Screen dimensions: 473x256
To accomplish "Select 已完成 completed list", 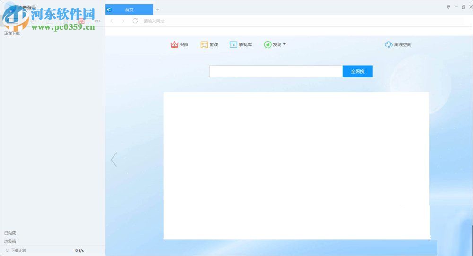I will pos(10,233).
